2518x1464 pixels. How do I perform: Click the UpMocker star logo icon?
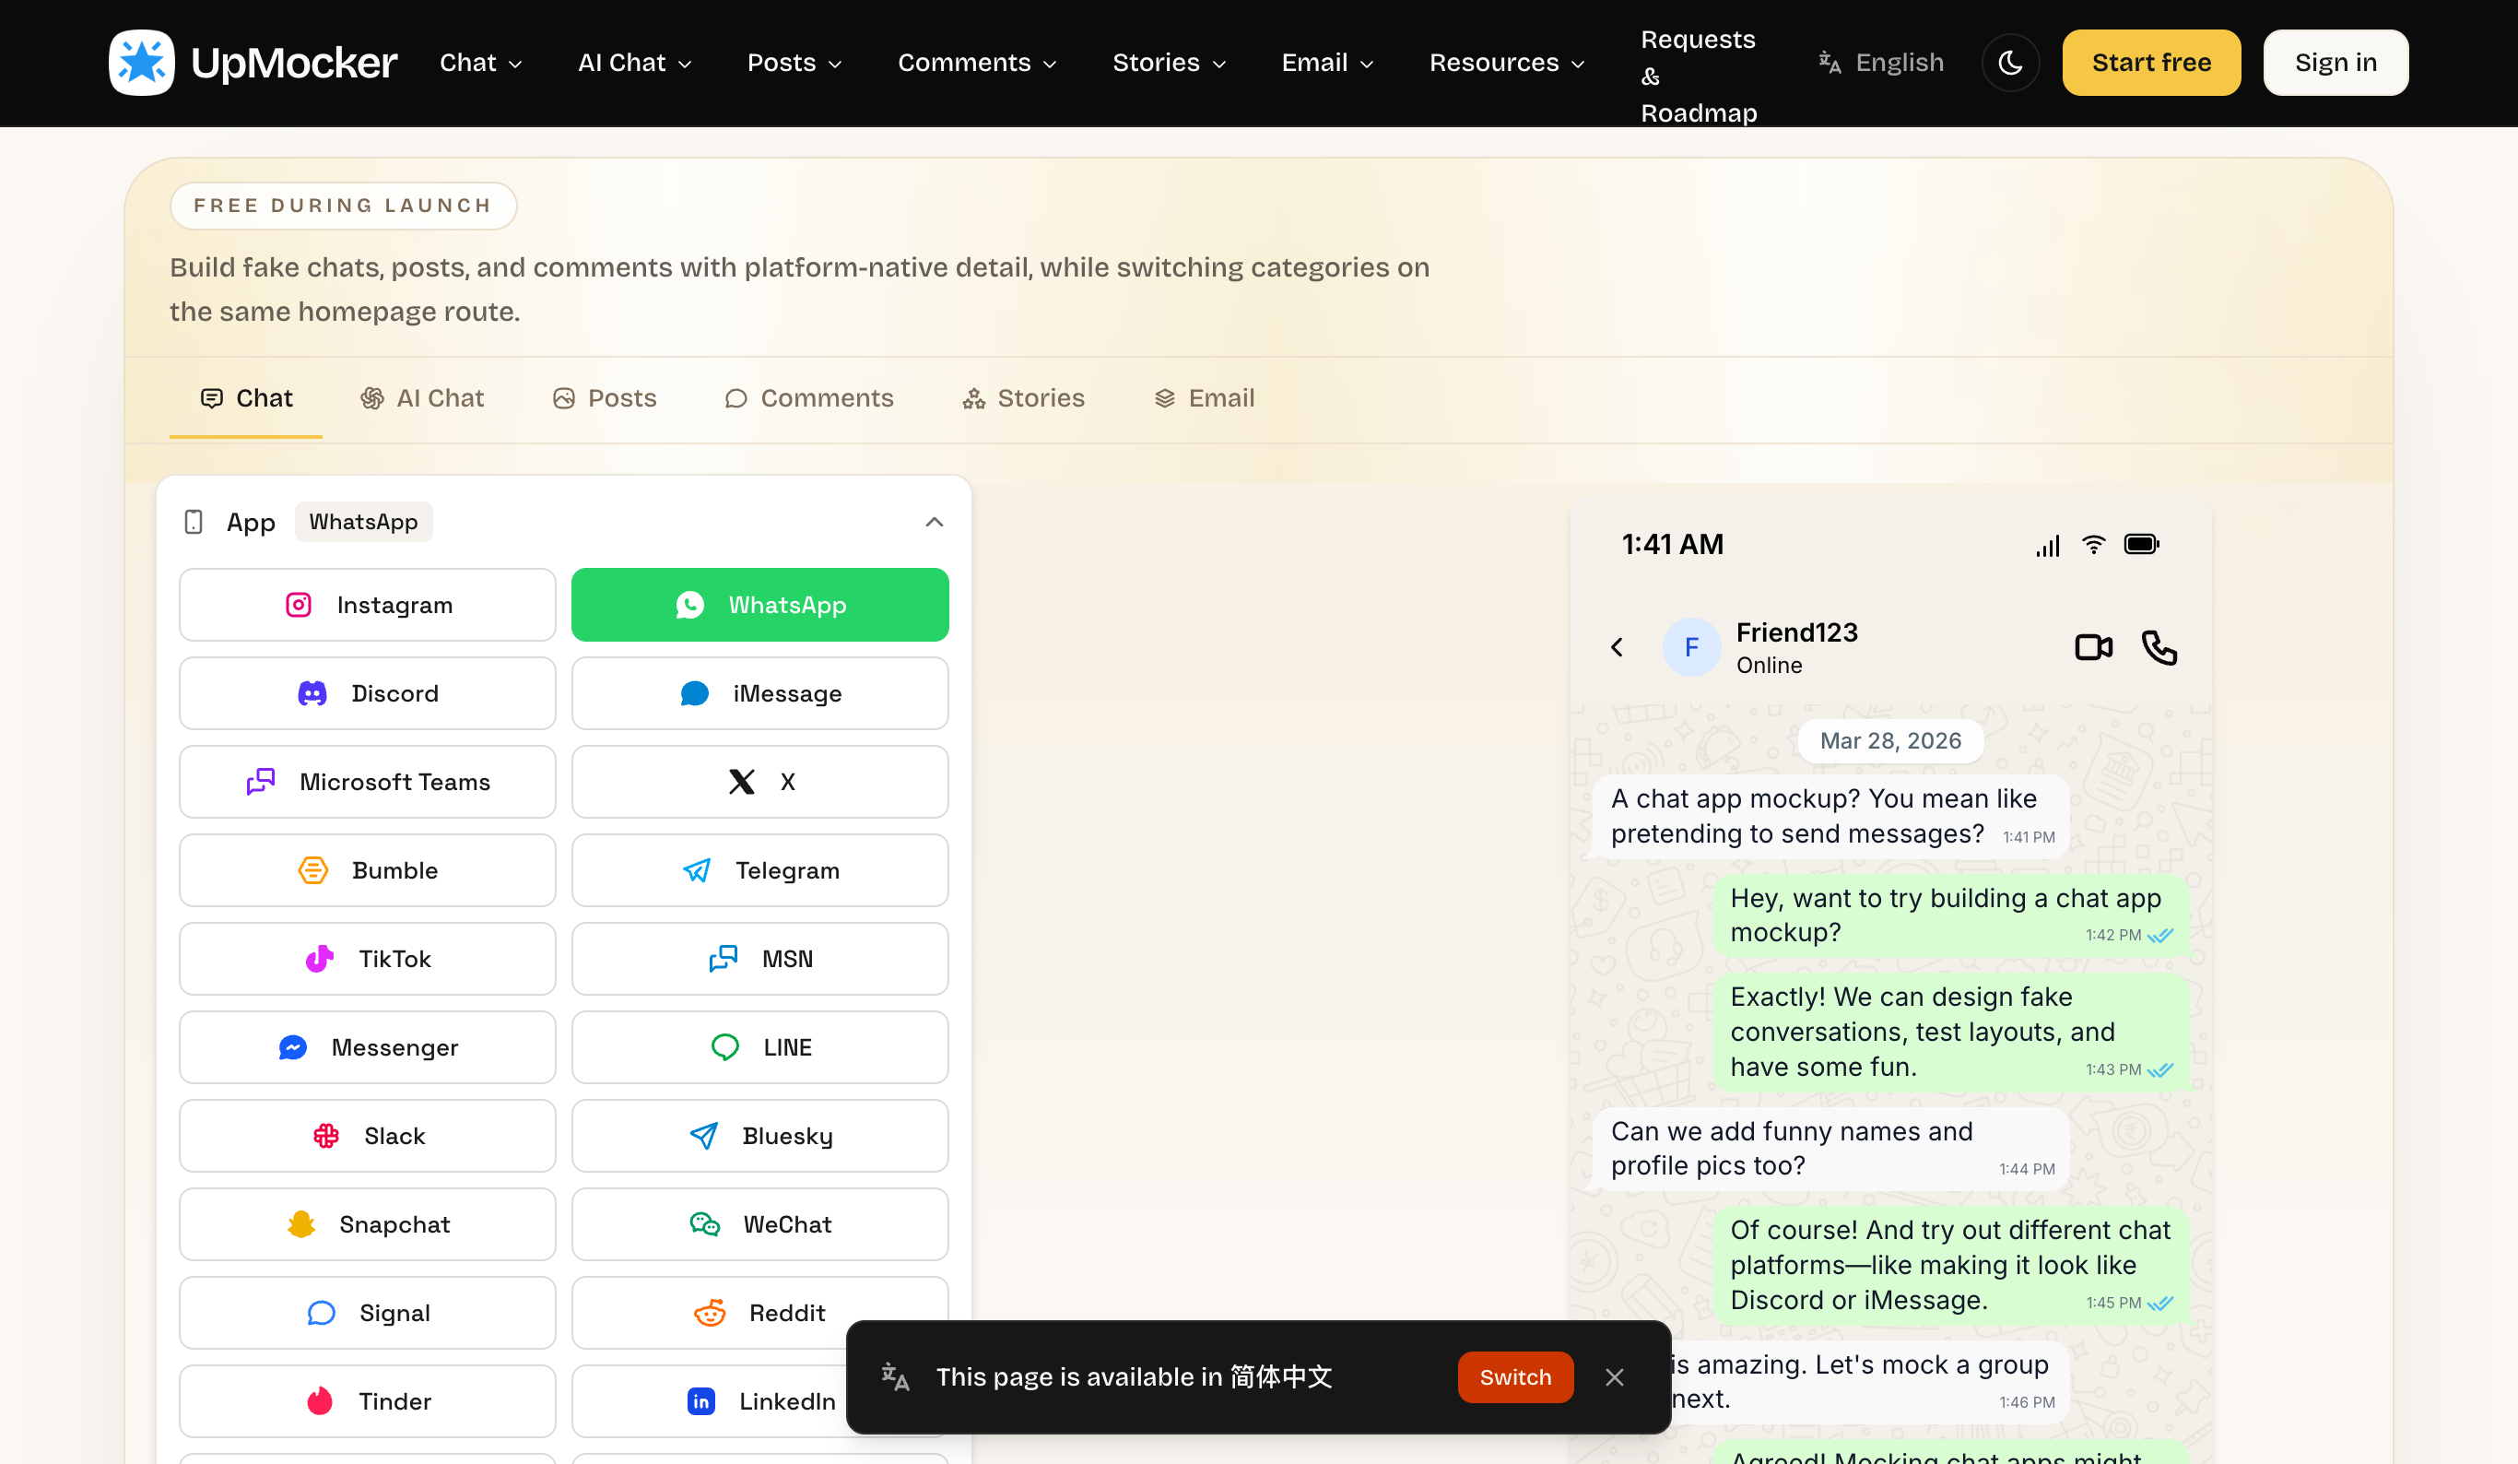click(141, 62)
